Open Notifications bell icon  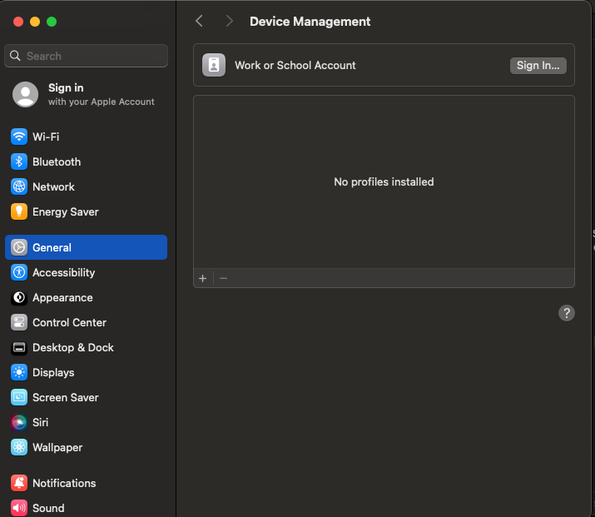pyautogui.click(x=19, y=483)
